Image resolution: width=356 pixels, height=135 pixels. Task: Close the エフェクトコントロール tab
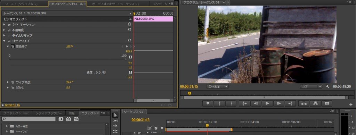tap(85, 4)
